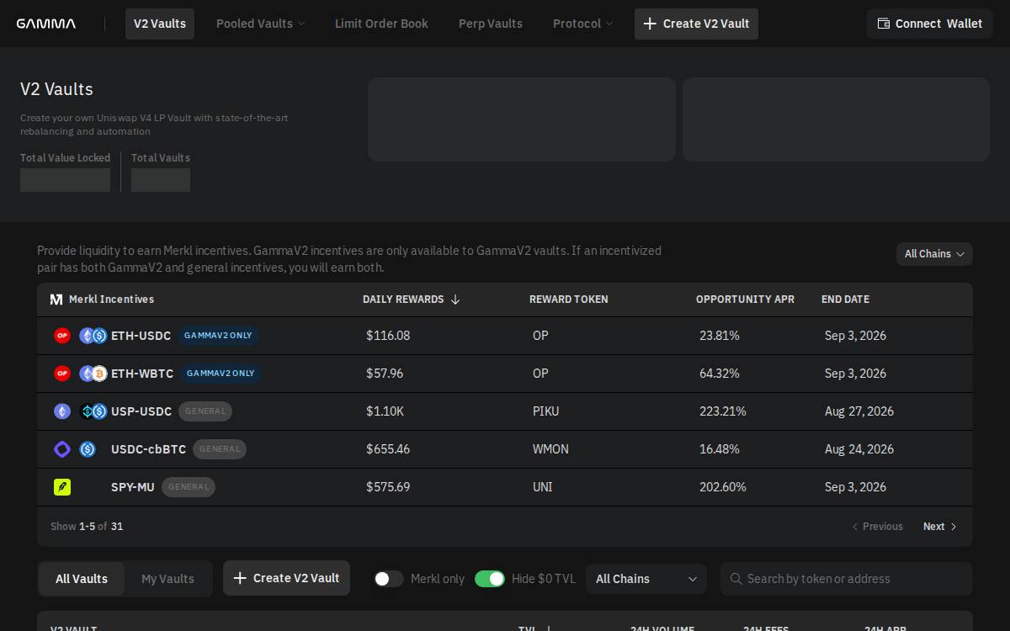Click the $1.10K daily rewards value
1010x631 pixels.
(385, 411)
